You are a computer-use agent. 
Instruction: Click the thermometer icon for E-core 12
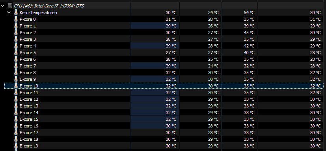[16, 99]
